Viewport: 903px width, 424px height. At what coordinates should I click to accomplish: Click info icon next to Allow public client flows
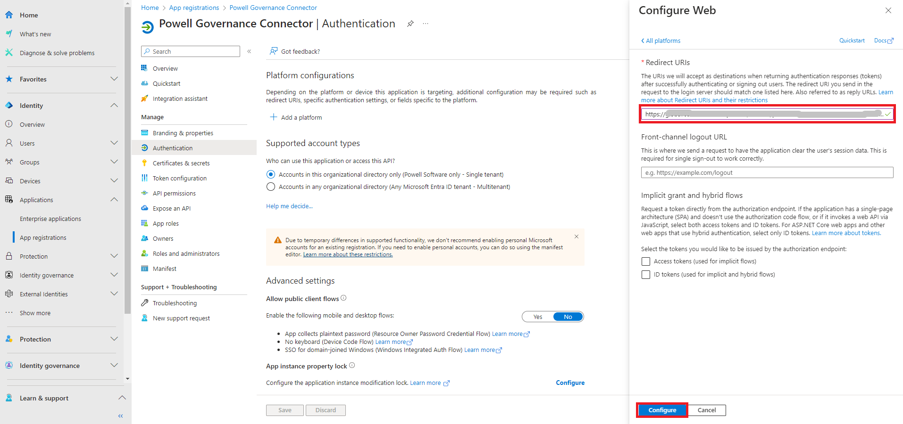pyautogui.click(x=343, y=298)
